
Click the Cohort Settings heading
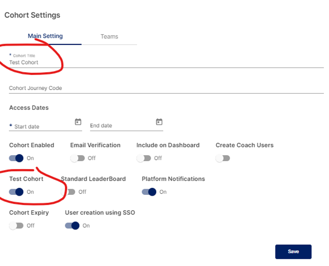[x=32, y=15]
